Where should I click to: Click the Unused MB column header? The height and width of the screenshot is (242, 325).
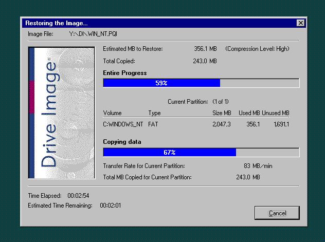click(275, 113)
